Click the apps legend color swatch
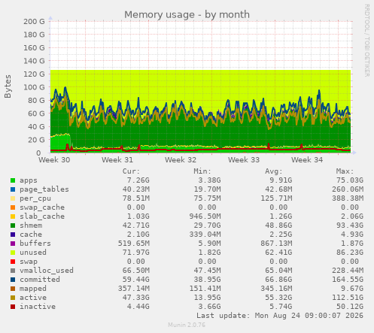 (13, 180)
